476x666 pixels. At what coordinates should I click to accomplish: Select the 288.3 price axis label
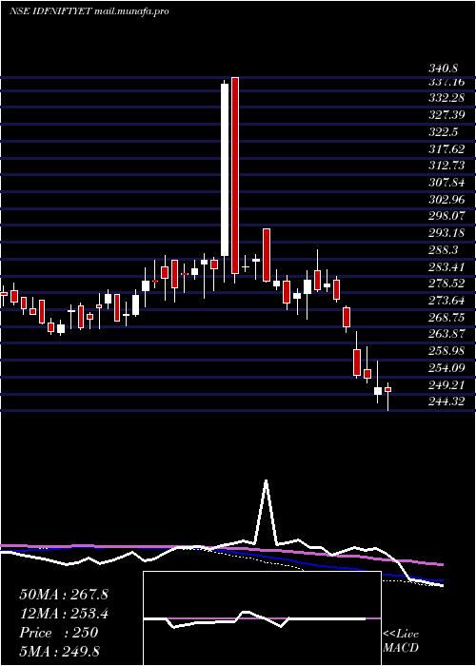tap(443, 249)
